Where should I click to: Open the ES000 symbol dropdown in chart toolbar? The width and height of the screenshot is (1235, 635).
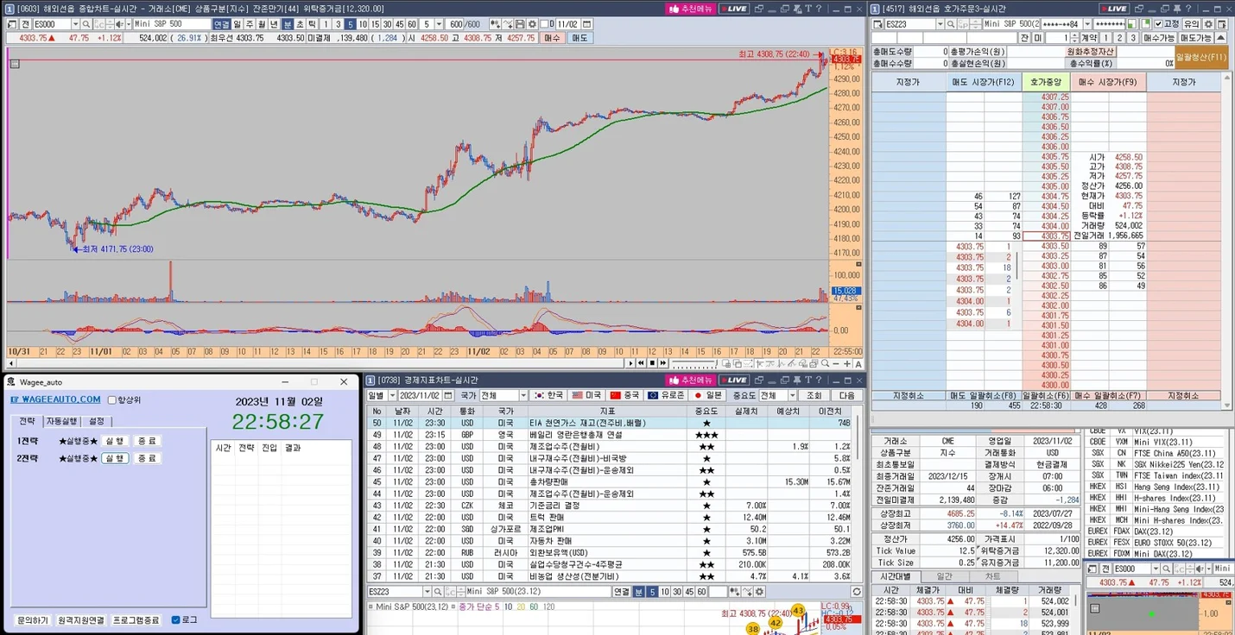(x=74, y=23)
